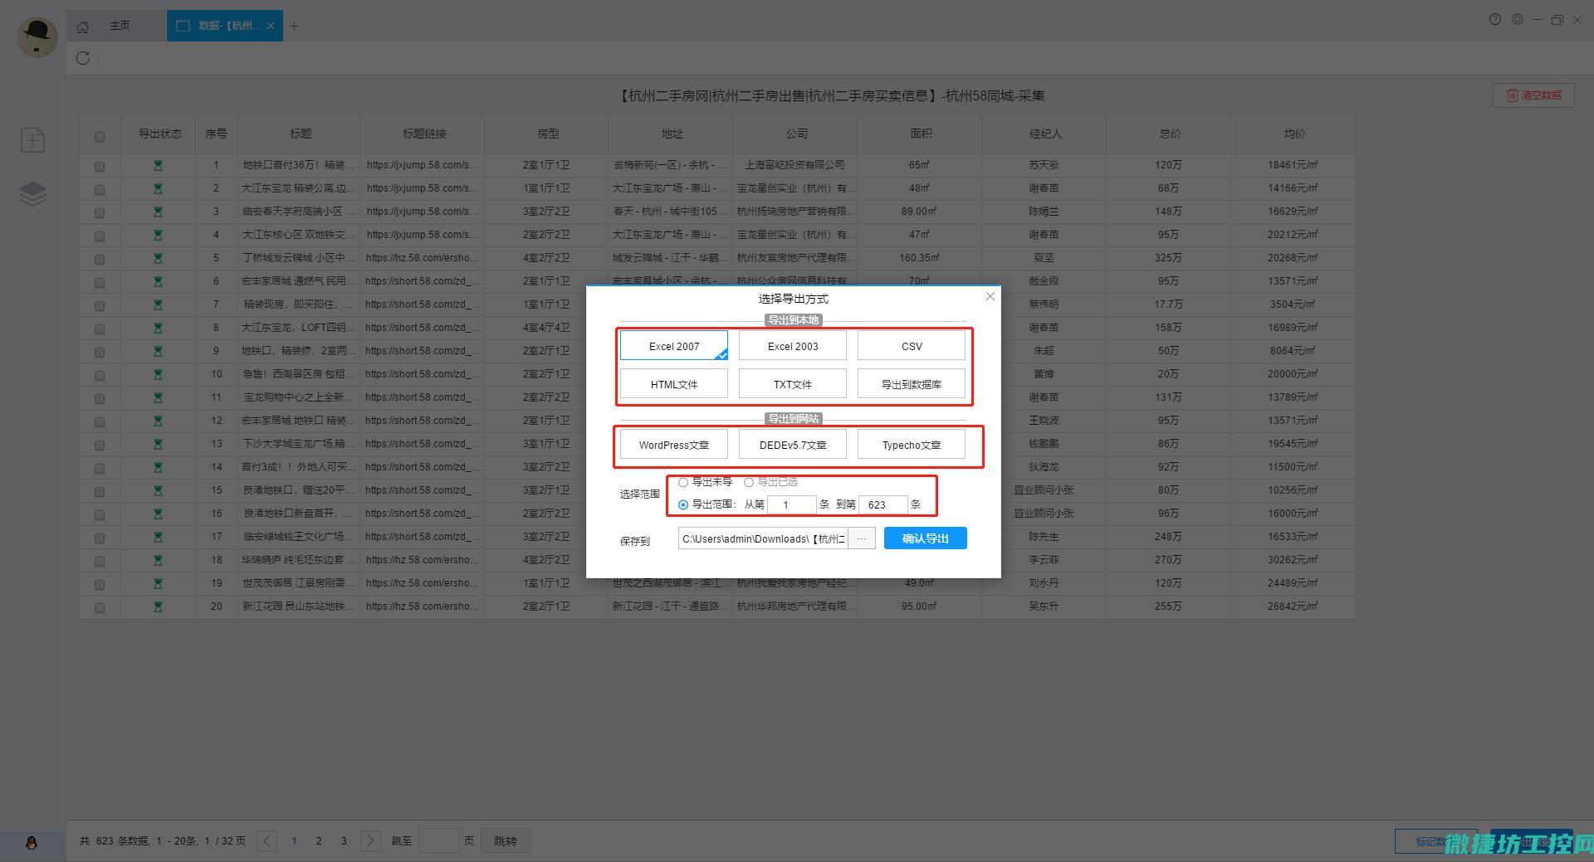Go to page 1
Screen dimensions: 1594x862
294,840
